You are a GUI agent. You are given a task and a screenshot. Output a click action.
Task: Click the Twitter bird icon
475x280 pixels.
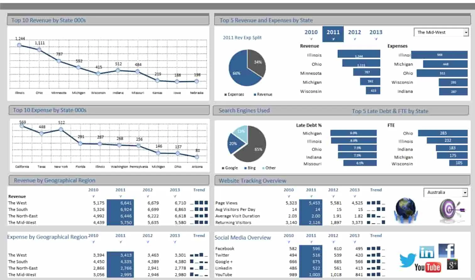[407, 260]
